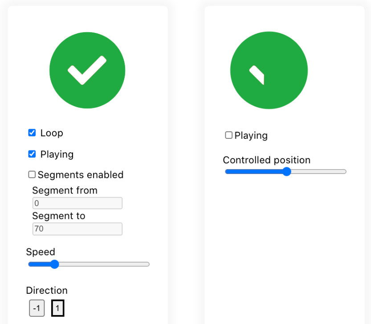The height and width of the screenshot is (324, 371).
Task: Click the Speed slider handle
Action: 54,264
